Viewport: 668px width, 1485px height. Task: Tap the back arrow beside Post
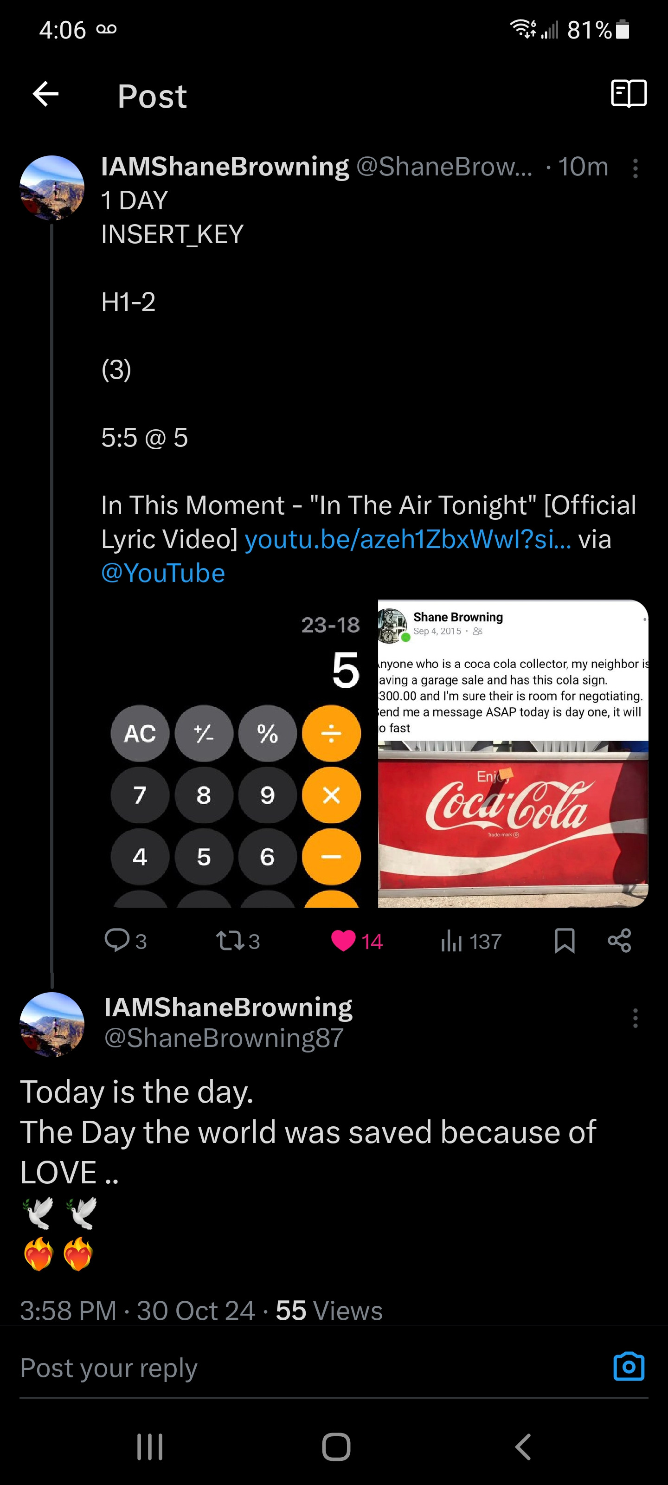click(x=46, y=94)
